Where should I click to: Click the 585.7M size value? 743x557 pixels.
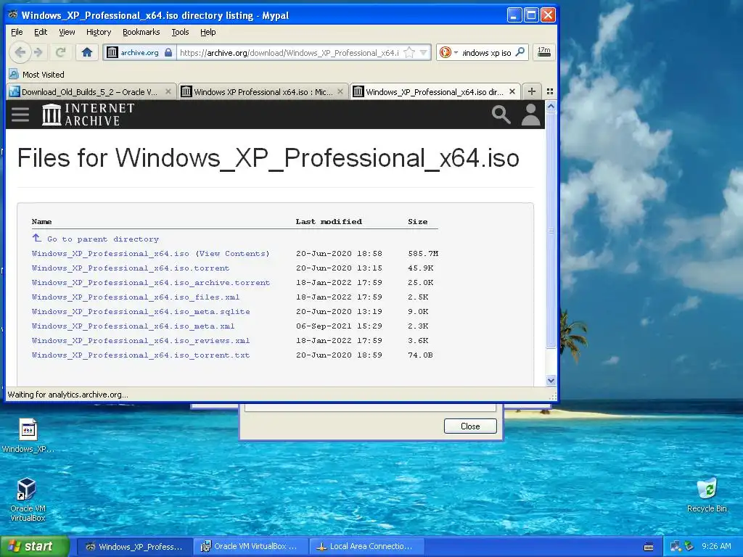pyautogui.click(x=423, y=253)
